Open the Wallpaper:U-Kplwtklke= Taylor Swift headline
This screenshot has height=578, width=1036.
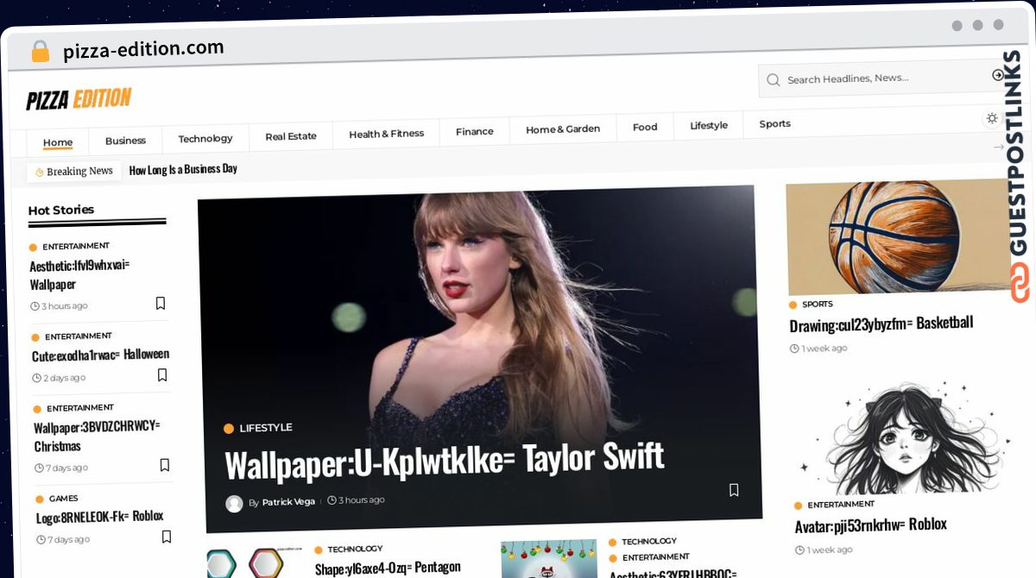445,460
